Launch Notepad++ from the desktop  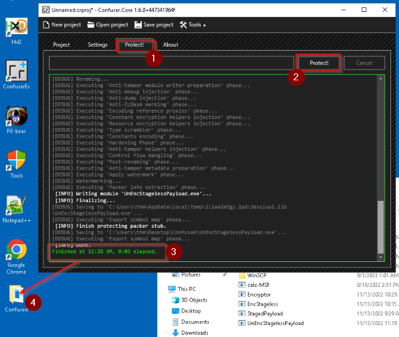pos(17,209)
